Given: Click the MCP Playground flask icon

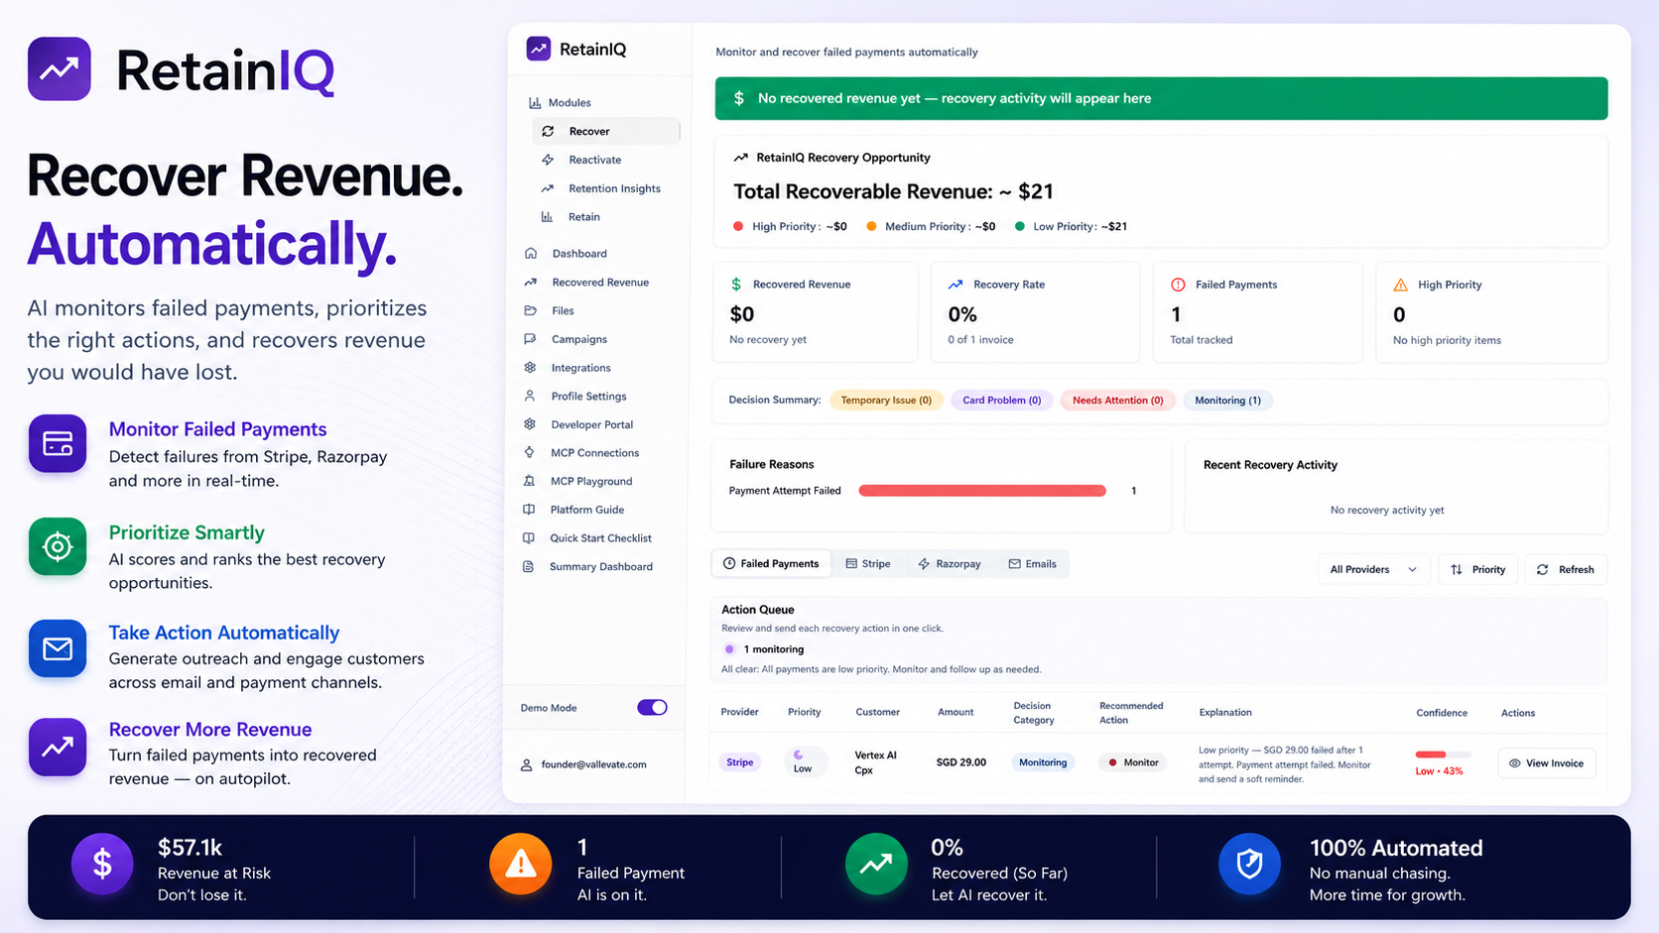Looking at the screenshot, I should click(x=529, y=481).
